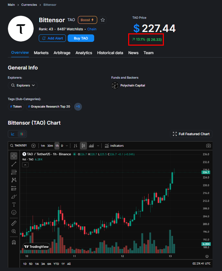Open the Markets tab
Screen dimensions: 222x271
[41, 53]
